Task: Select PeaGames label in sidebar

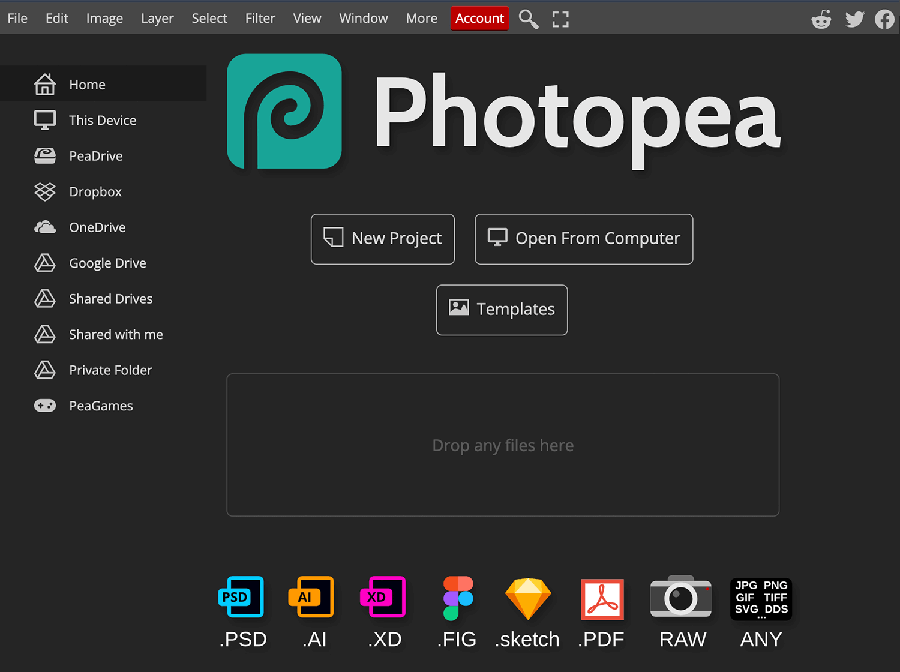Action: [x=101, y=406]
